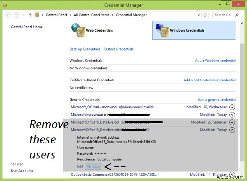Click the Windows Credentials computer safe icon

pyautogui.click(x=162, y=30)
